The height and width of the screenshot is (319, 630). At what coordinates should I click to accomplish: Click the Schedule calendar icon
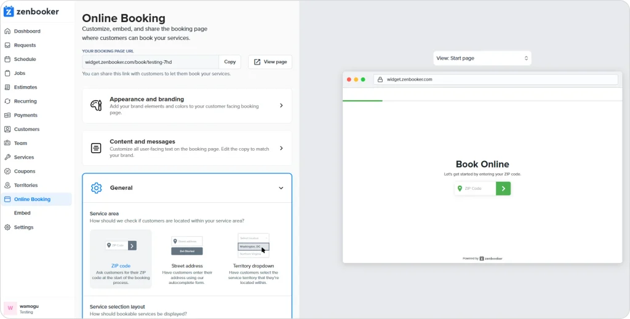point(7,60)
